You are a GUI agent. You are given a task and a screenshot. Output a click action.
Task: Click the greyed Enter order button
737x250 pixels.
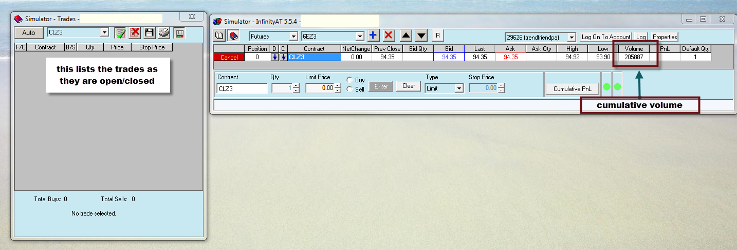(381, 86)
